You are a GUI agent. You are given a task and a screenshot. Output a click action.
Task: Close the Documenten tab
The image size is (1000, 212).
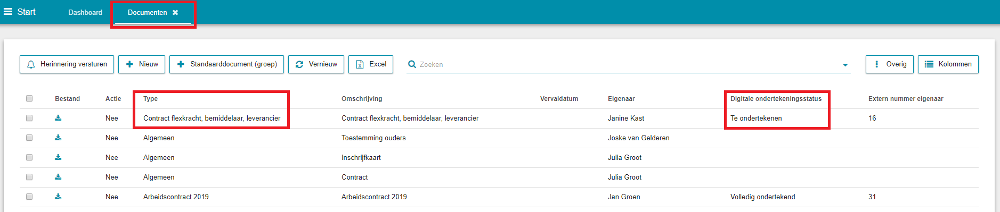coord(175,12)
